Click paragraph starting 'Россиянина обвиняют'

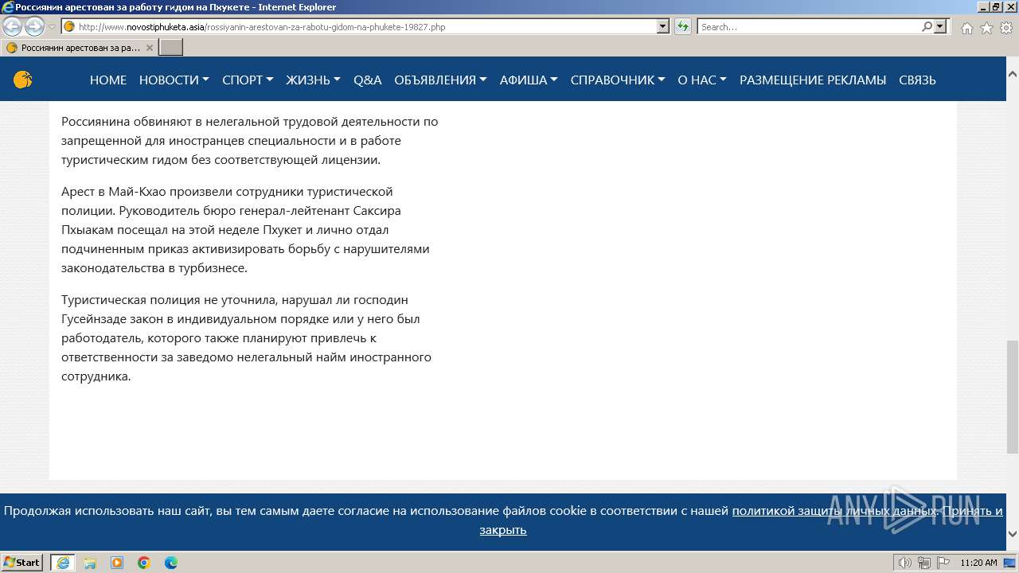(250, 141)
